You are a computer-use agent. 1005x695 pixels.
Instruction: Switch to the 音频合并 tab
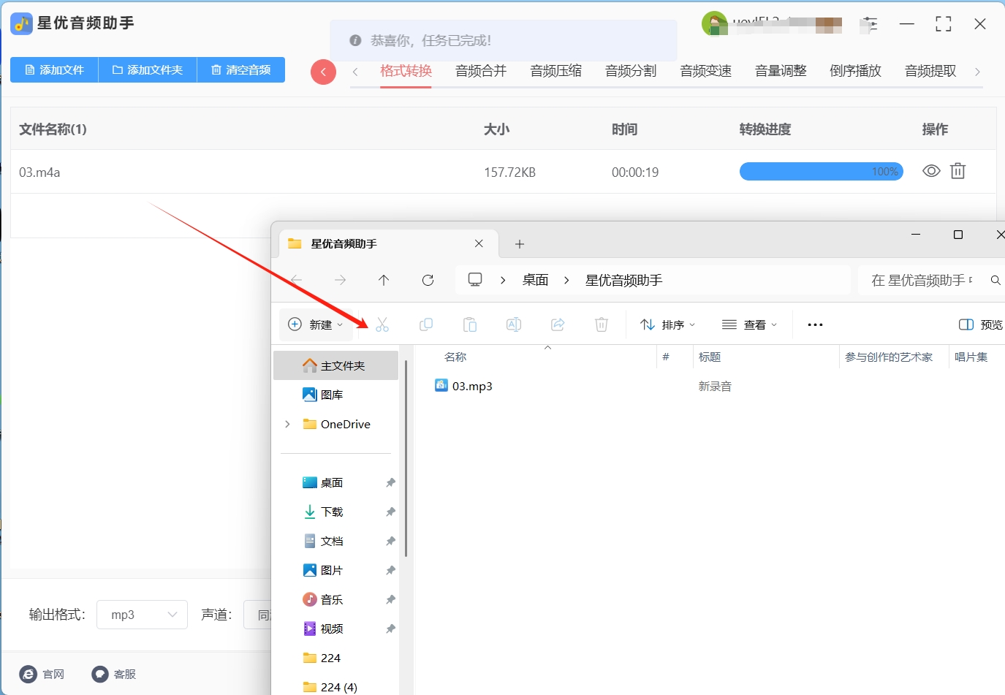pyautogui.click(x=481, y=71)
